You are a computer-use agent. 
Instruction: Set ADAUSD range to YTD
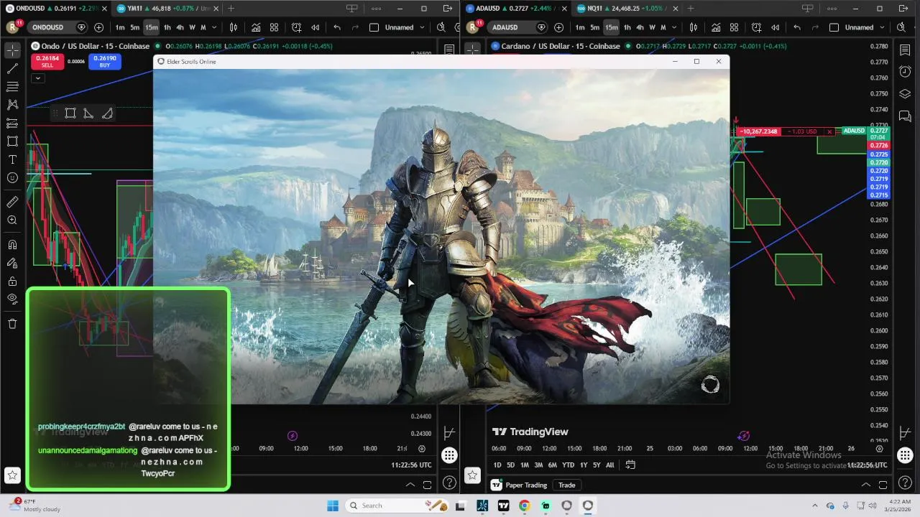point(568,465)
